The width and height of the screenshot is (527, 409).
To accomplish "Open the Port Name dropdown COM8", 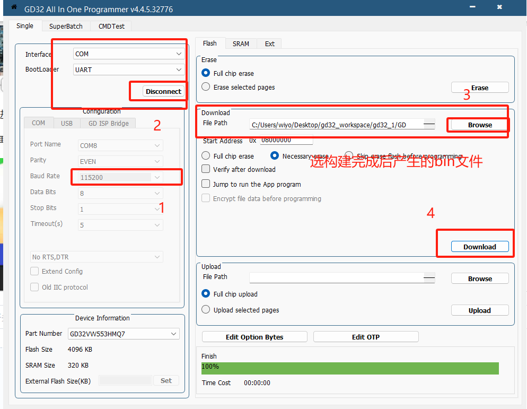I will (120, 146).
